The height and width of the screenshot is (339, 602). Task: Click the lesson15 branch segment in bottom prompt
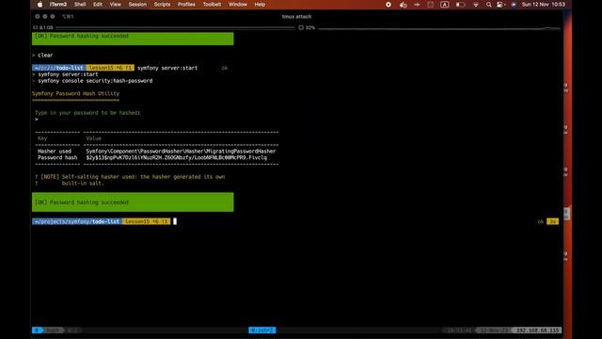147,221
